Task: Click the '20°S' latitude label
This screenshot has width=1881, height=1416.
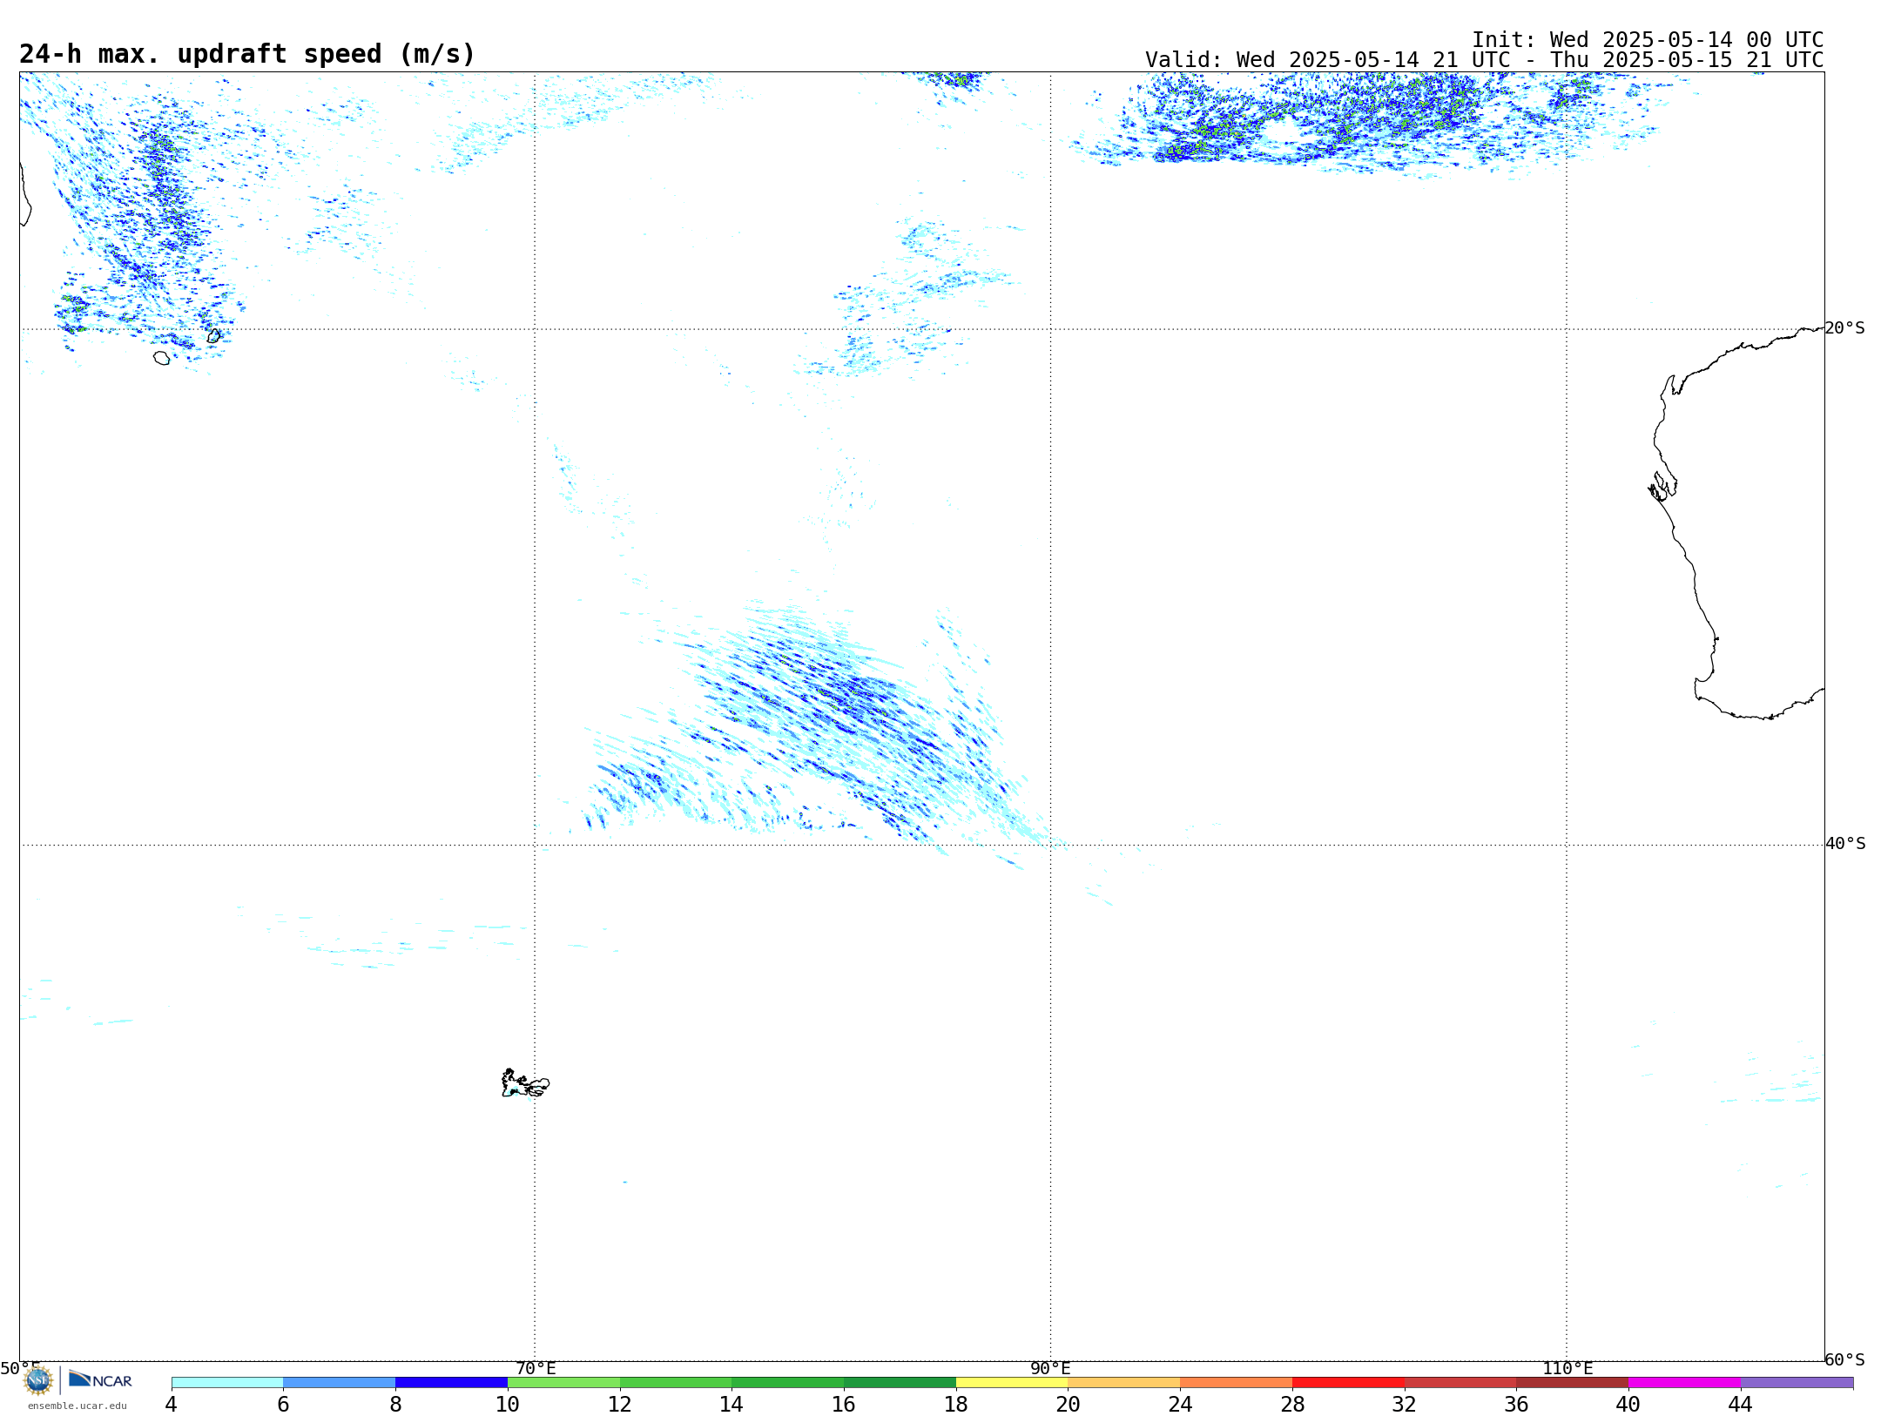Action: 1845,328
